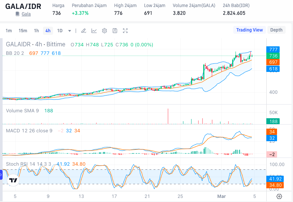Click the Mar label on time axis
This screenshot has height=202, width=293.
pyautogui.click(x=221, y=196)
